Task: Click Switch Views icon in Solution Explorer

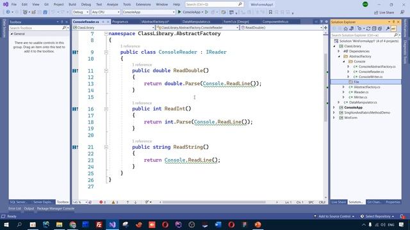Action: coord(352,29)
